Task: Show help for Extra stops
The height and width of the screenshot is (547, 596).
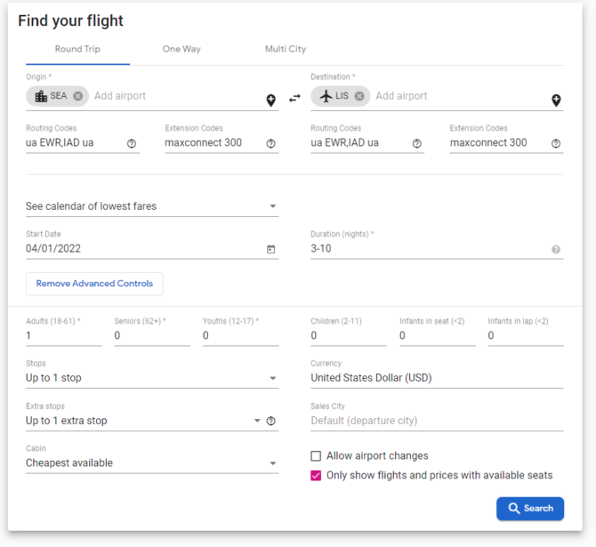Action: (x=270, y=421)
